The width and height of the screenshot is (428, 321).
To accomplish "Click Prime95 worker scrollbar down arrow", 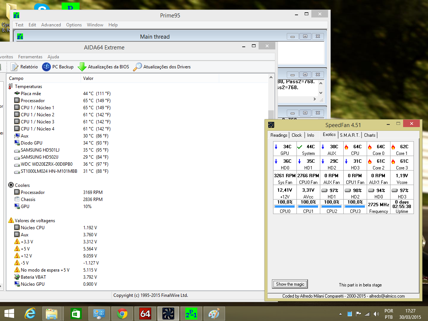I will pyautogui.click(x=321, y=93).
